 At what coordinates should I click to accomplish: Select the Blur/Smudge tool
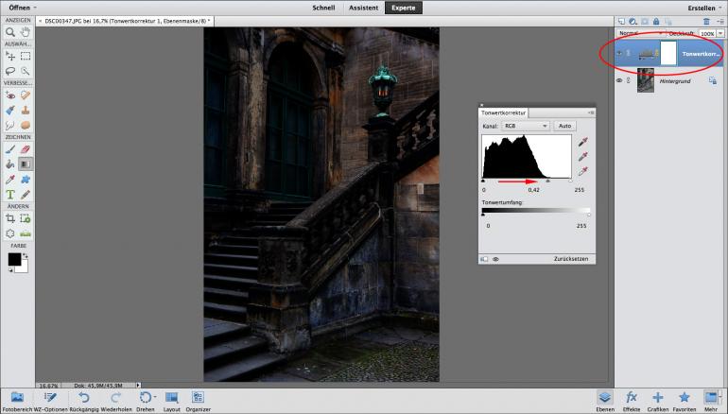click(10, 125)
